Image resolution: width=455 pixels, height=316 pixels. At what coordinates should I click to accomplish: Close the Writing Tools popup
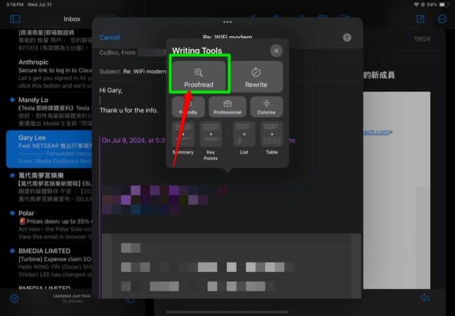(x=276, y=50)
